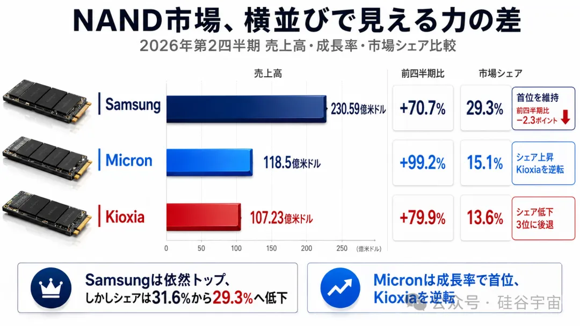Click the blue Micron revenue bar
580x326 pixels.
[x=210, y=162]
